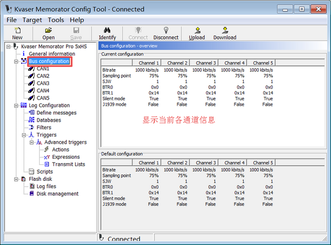Click the Open folder toolbar icon
The width and height of the screenshot is (331, 245).
(49, 30)
